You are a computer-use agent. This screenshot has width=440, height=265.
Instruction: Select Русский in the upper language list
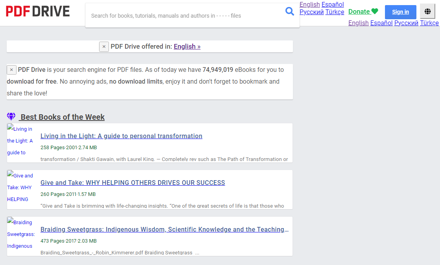(311, 12)
